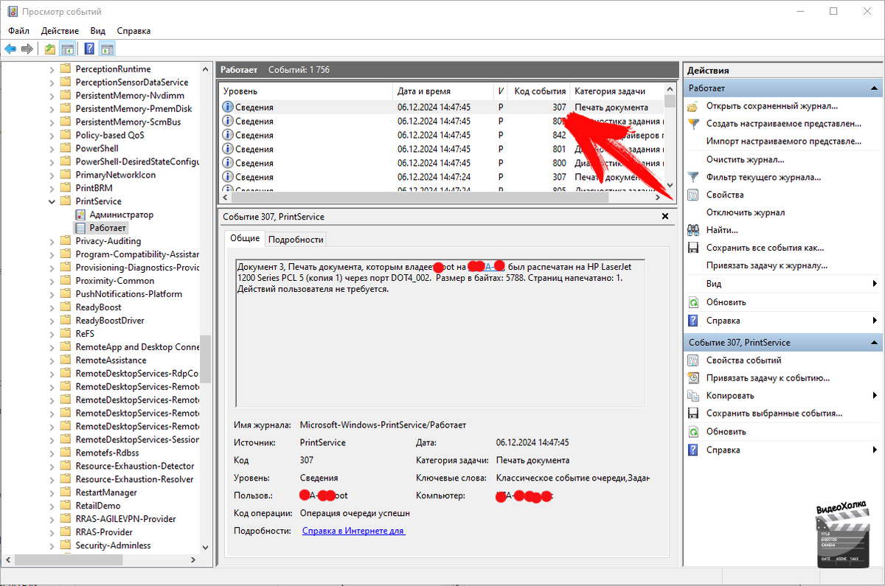Expand the ReadyBoost tree node

click(x=52, y=307)
